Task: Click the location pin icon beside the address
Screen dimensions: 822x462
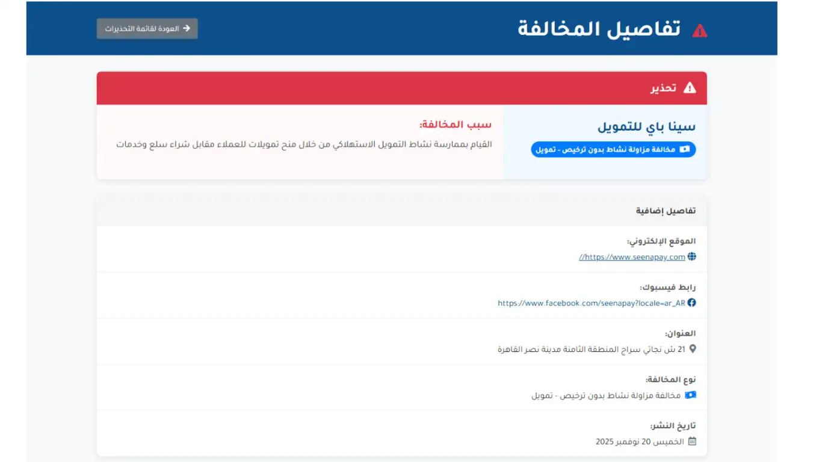Action: click(692, 349)
